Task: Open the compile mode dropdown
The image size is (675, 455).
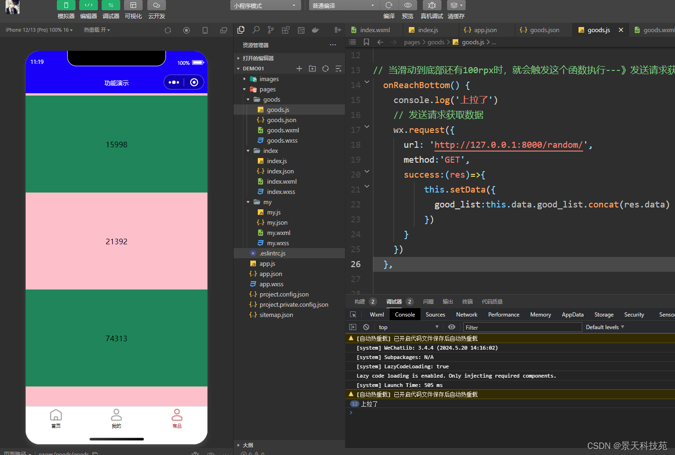Action: click(x=344, y=6)
